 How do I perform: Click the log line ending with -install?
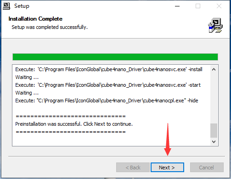pyautogui.click(x=109, y=69)
